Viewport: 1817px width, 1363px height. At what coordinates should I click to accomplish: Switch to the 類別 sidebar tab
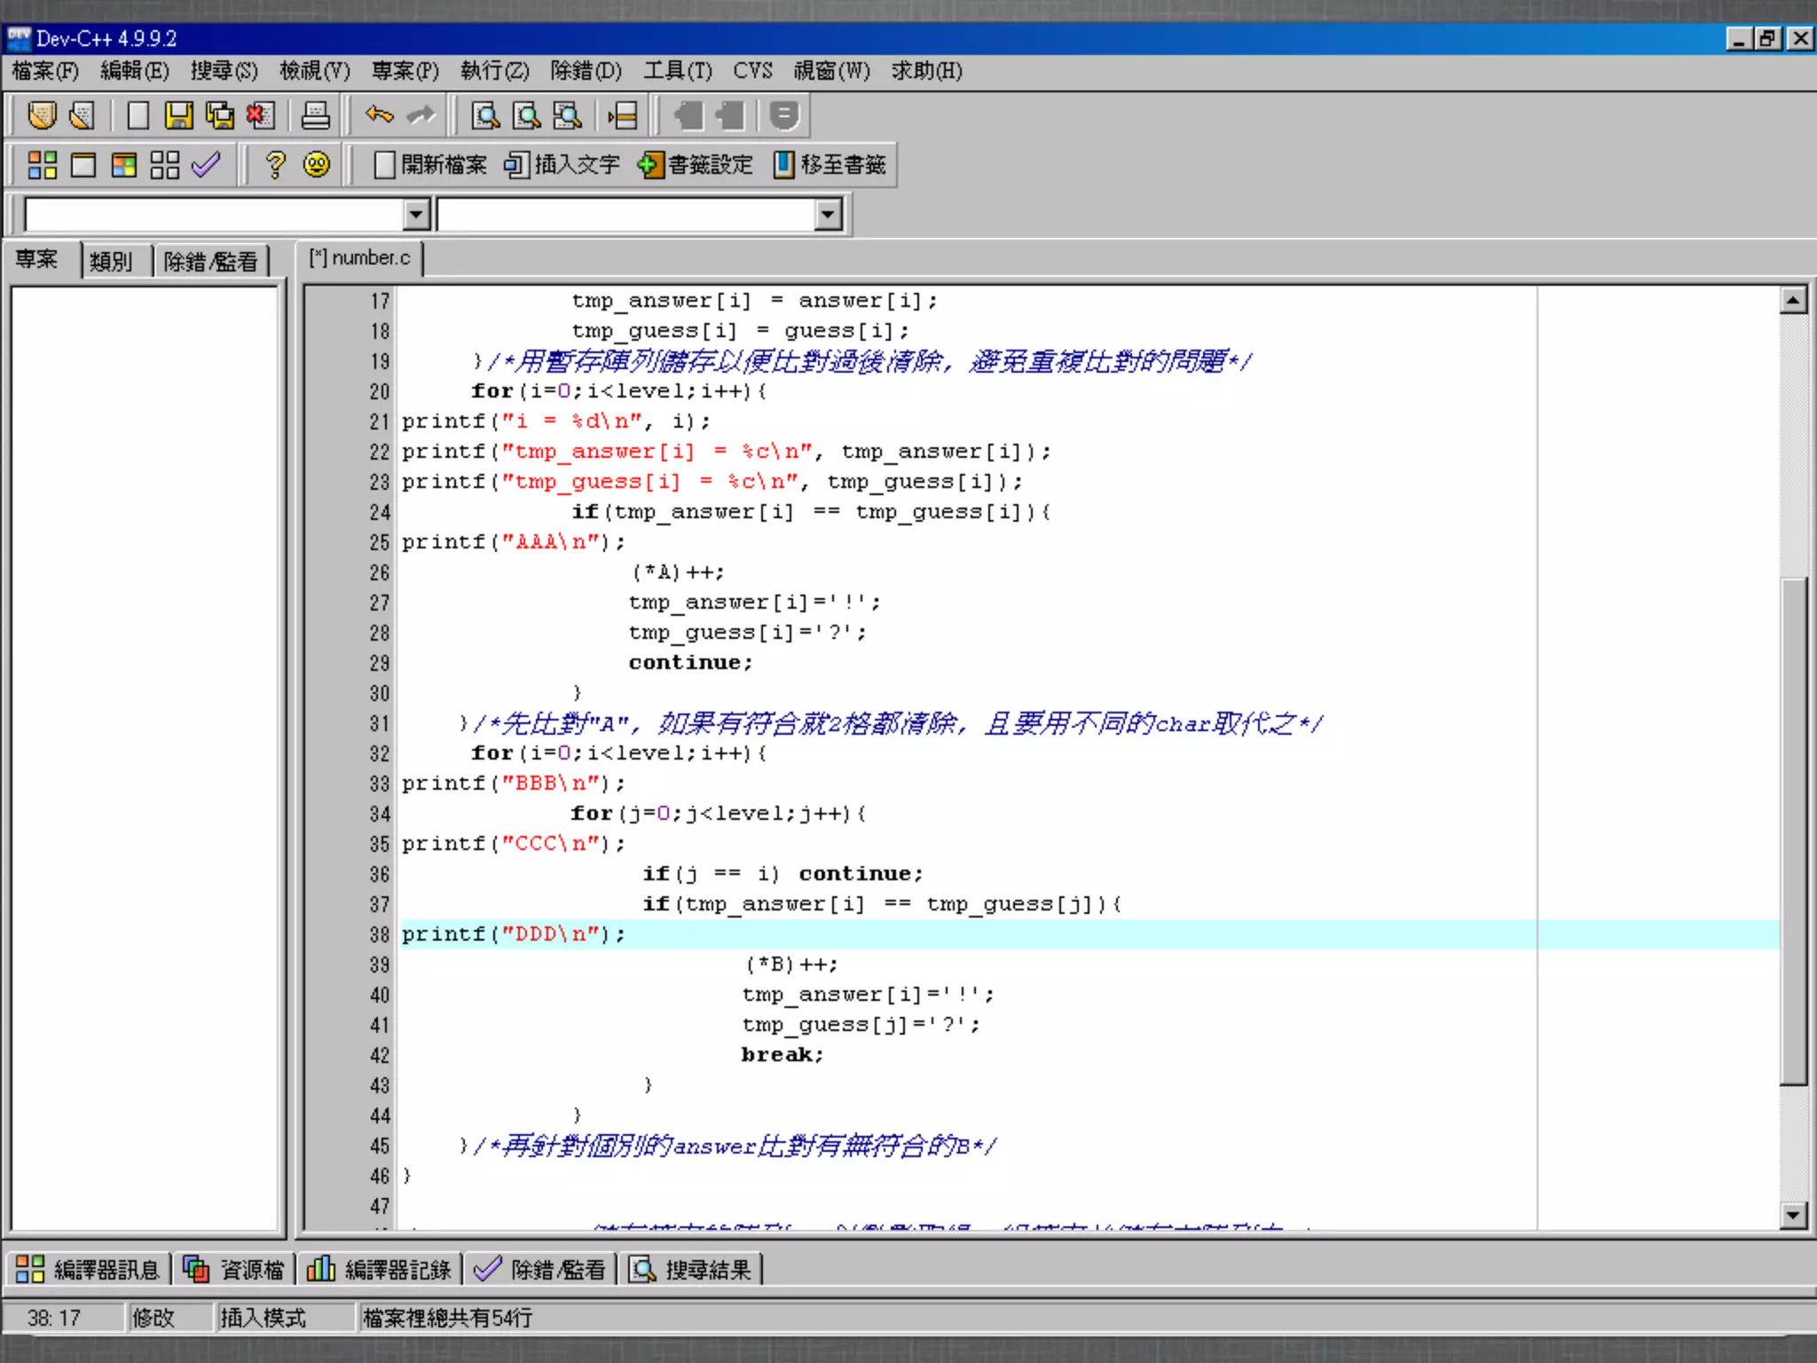pyautogui.click(x=111, y=261)
